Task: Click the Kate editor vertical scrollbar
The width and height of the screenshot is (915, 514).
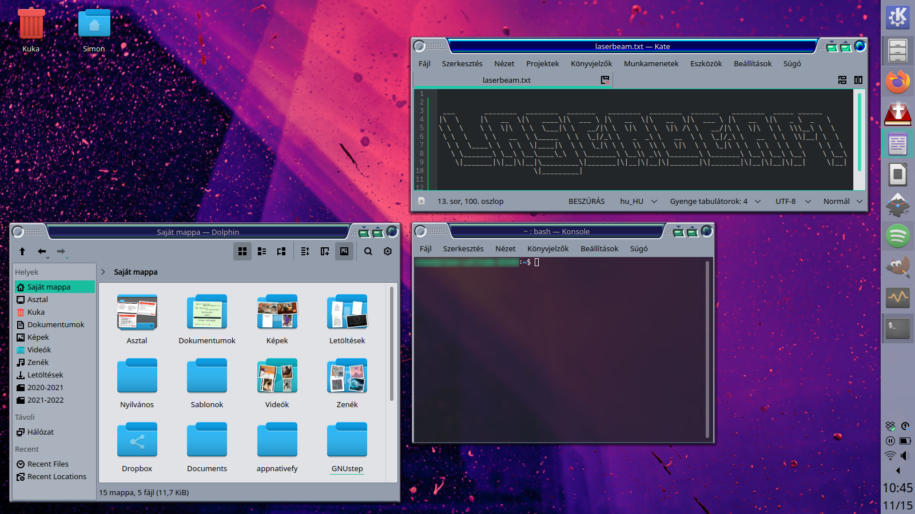Action: pos(859,132)
